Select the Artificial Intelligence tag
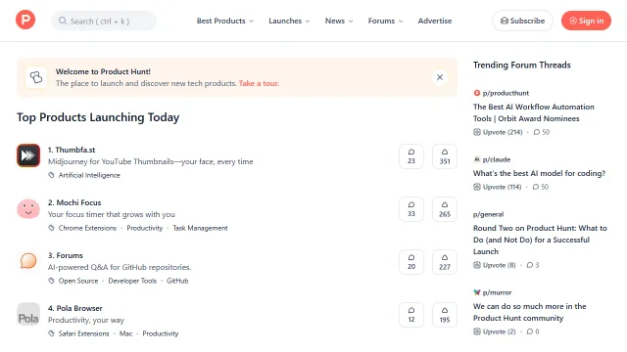Screen dimensions: 627x352 [89, 175]
